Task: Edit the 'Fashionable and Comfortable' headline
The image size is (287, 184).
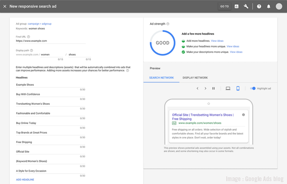Action: [x=51, y=113]
